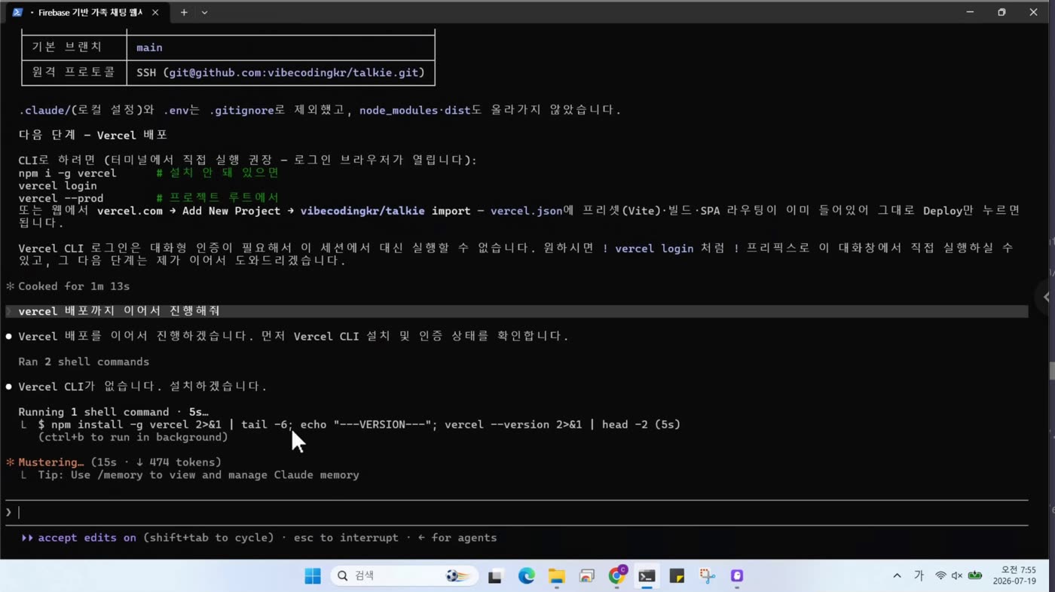The image size is (1055, 592).
Task: Click the 'vercel login' command line
Action: coord(57,185)
